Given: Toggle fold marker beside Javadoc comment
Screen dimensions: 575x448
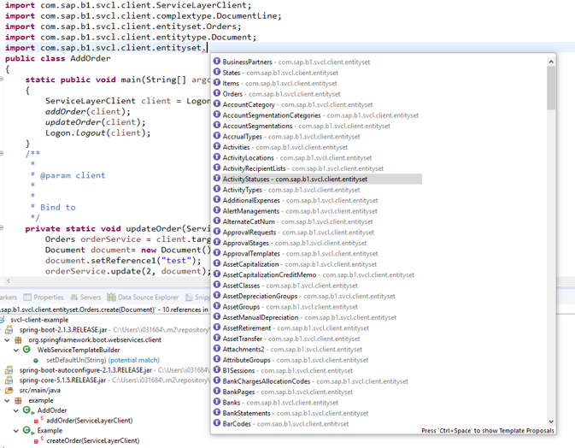Looking at the screenshot, I should [2, 153].
